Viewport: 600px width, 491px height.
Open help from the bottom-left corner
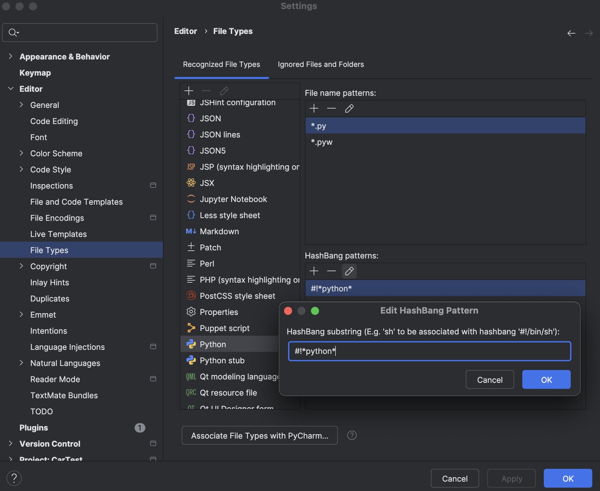pyautogui.click(x=14, y=478)
